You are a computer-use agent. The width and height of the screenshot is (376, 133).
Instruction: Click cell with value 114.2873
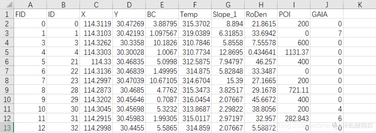(x=96, y=90)
